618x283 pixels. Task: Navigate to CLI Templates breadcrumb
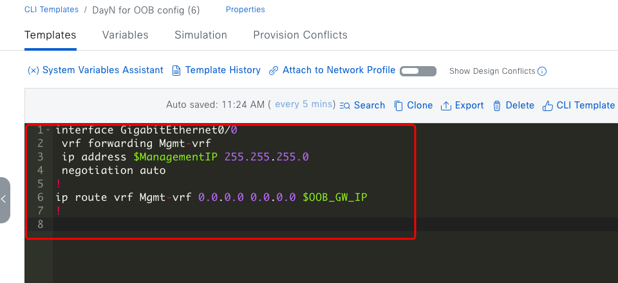point(51,10)
